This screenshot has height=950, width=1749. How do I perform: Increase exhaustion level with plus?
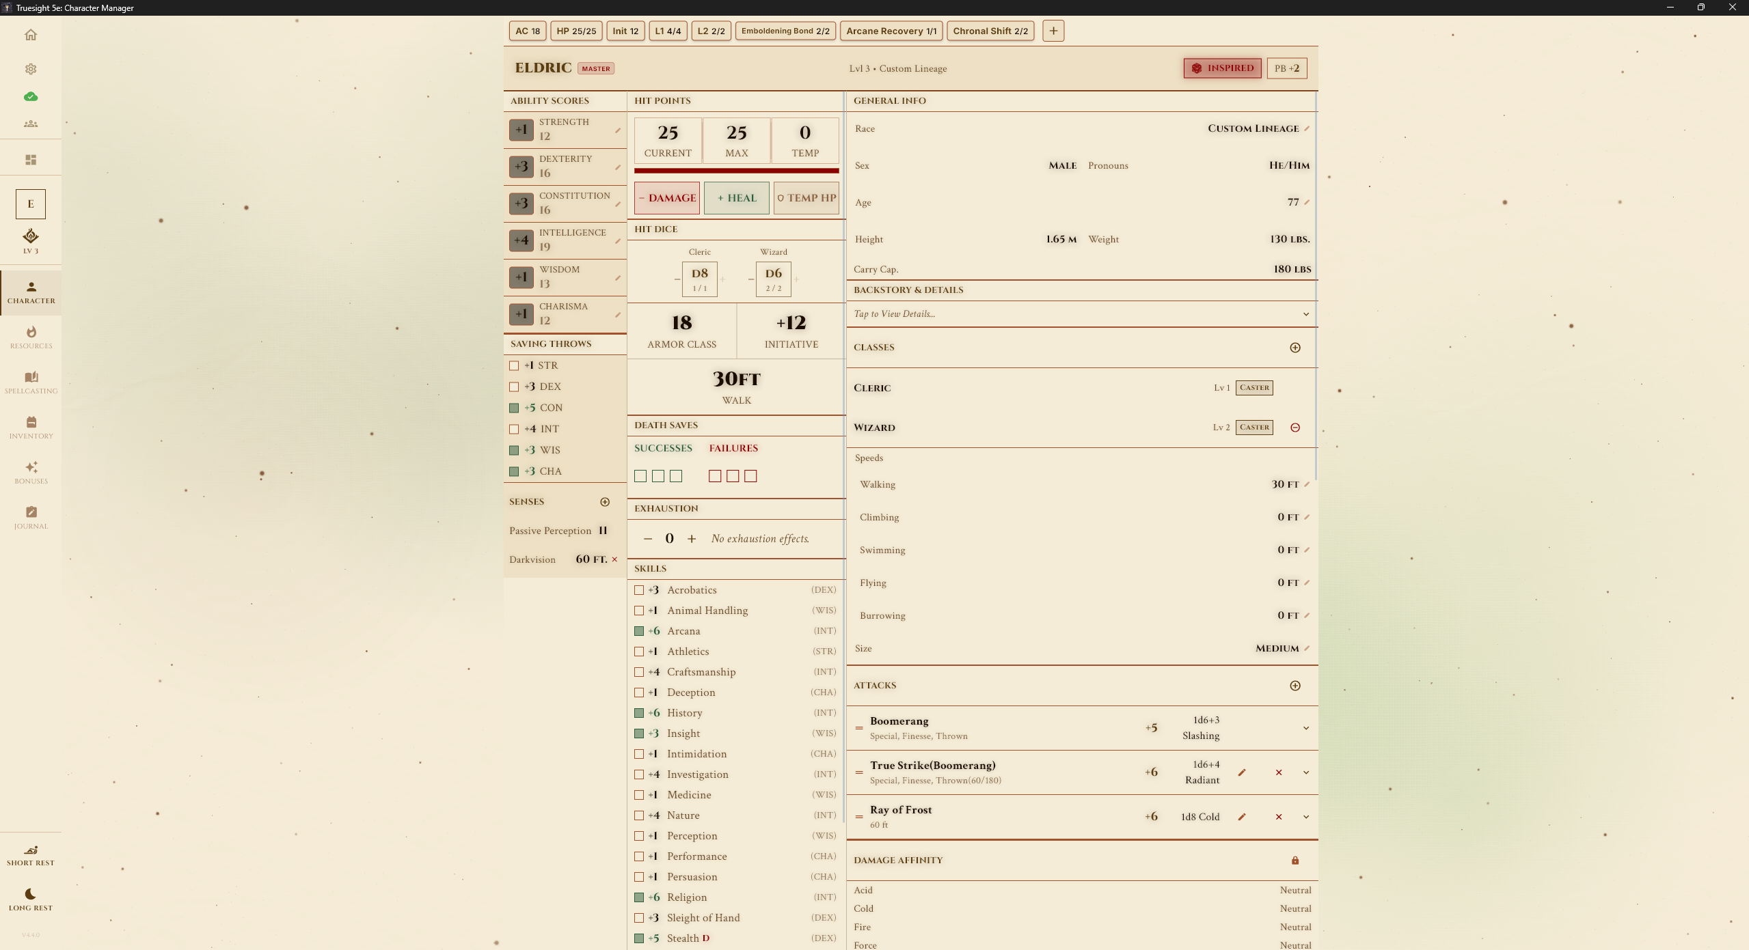tap(692, 539)
